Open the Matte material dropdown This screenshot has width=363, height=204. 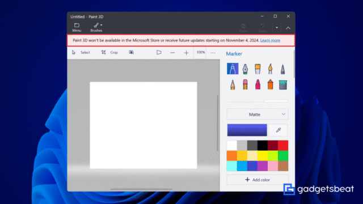coord(258,114)
